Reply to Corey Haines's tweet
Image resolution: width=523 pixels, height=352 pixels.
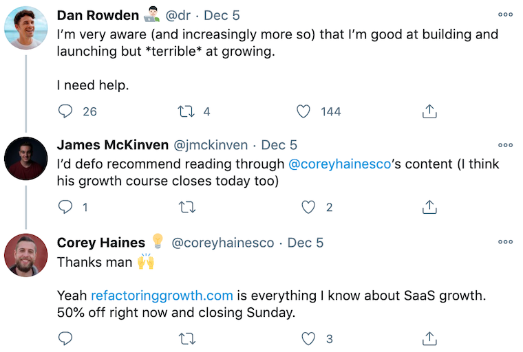[x=66, y=338]
